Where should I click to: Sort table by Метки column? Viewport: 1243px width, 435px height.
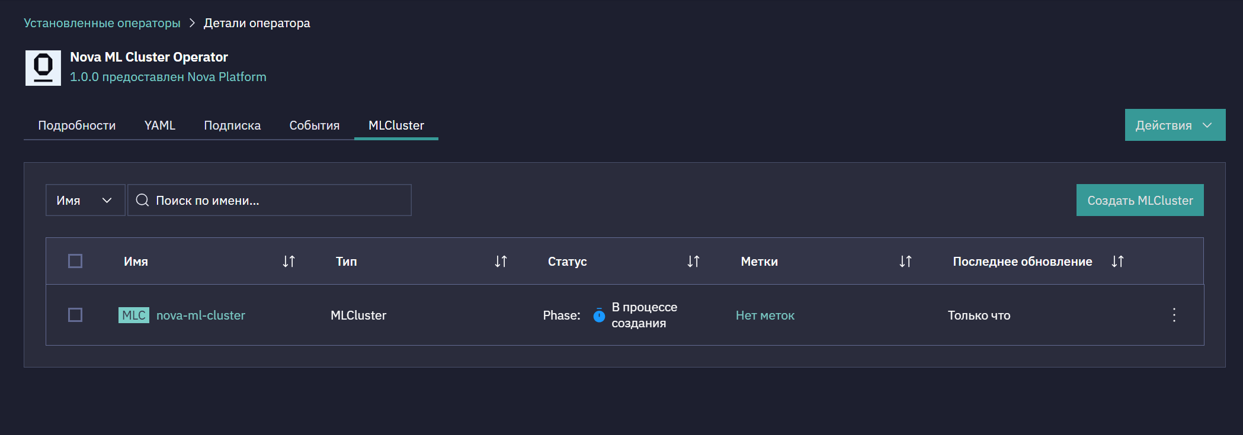905,261
